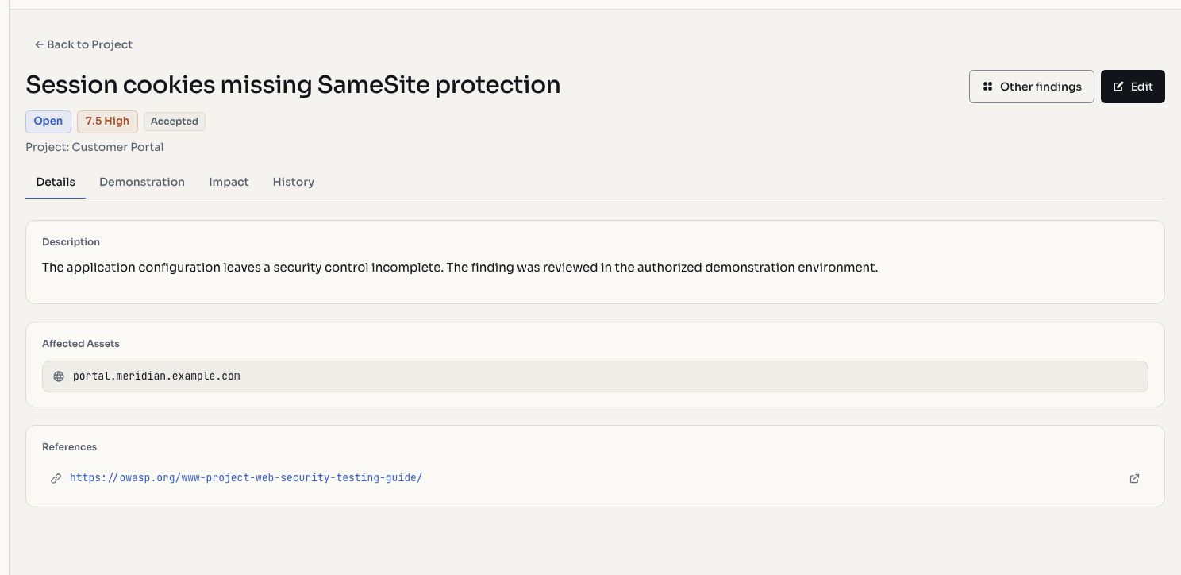Click the Project: Customer Portal text
This screenshot has height=575, width=1181.
(94, 147)
